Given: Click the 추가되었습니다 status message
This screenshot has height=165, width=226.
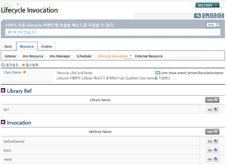Looking at the screenshot, I should (x=25, y=32).
